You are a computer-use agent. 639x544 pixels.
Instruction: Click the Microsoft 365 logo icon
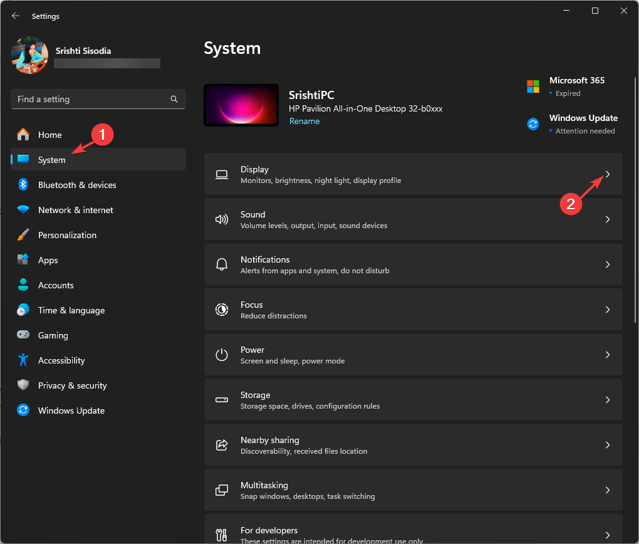pos(533,86)
